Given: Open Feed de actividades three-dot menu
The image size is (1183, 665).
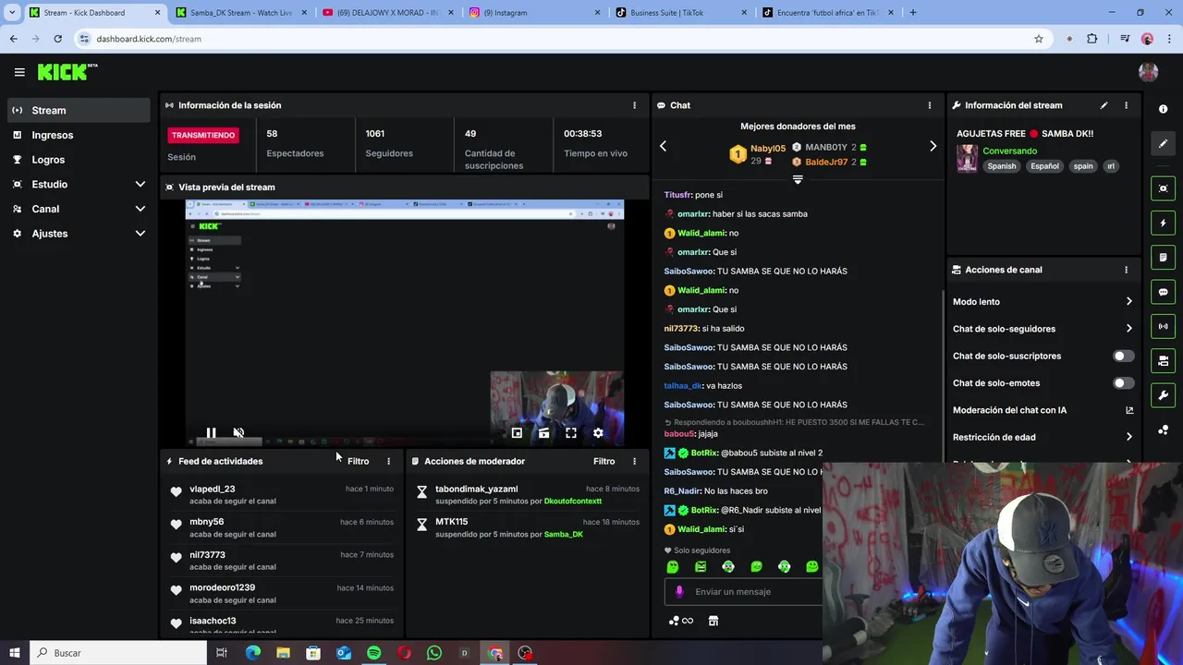Looking at the screenshot, I should click(x=388, y=461).
